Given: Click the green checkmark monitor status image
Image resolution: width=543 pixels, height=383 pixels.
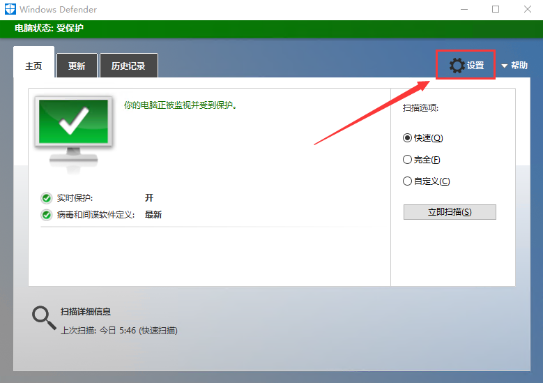Looking at the screenshot, I should tap(73, 134).
